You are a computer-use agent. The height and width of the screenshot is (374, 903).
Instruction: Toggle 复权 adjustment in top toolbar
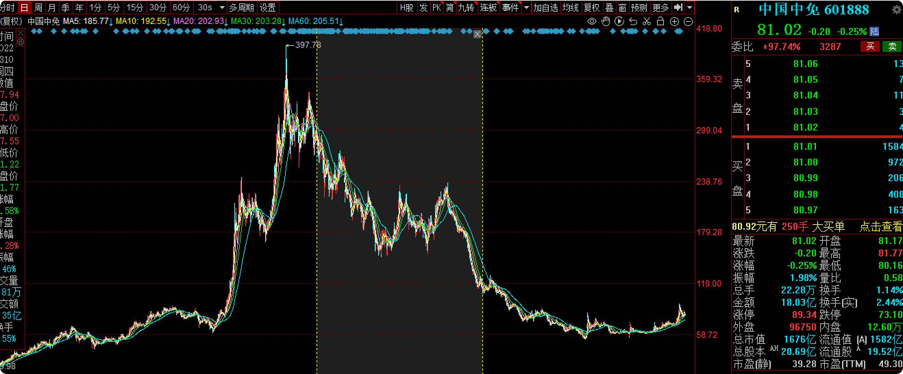point(592,7)
